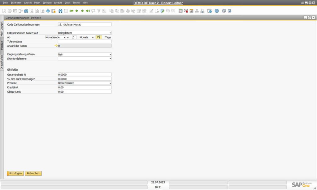
Task: Click the blue Help question mark icon
Action: [217, 11]
